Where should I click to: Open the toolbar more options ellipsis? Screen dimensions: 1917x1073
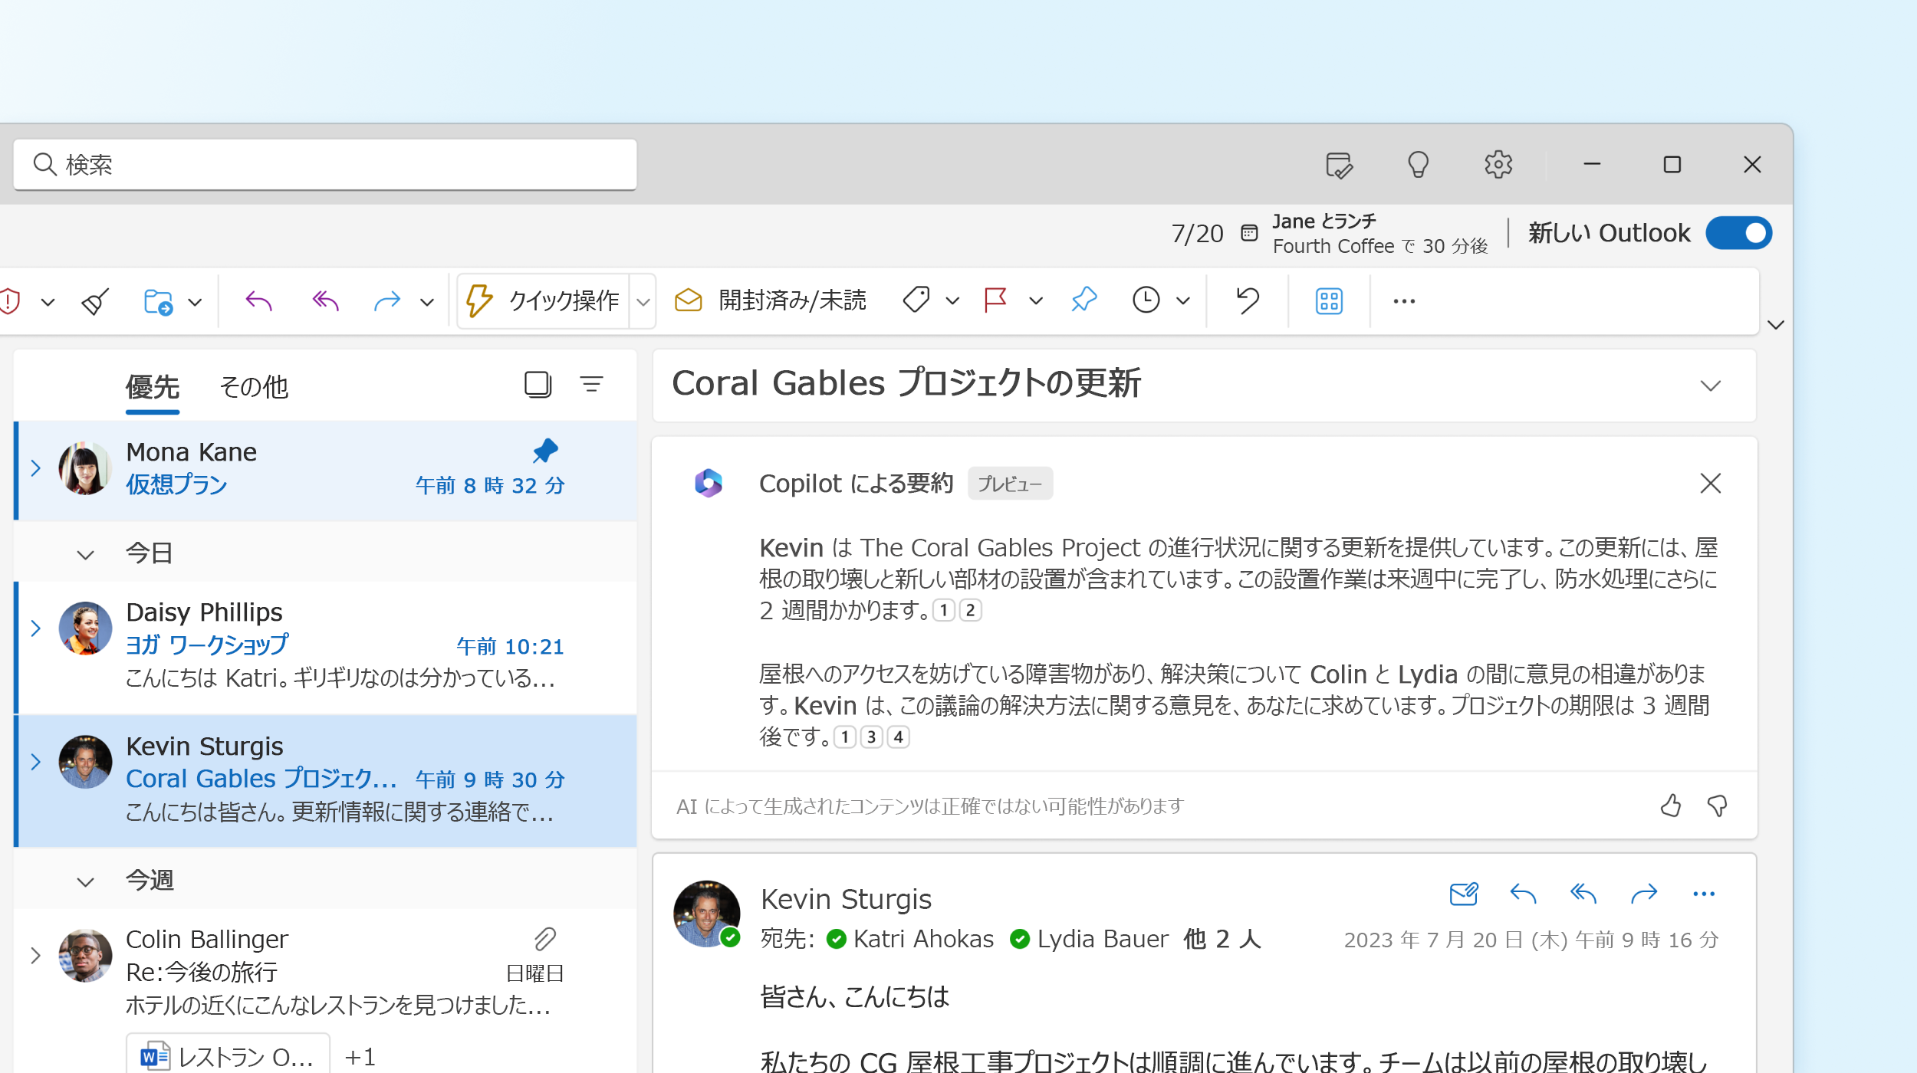[x=1404, y=301]
